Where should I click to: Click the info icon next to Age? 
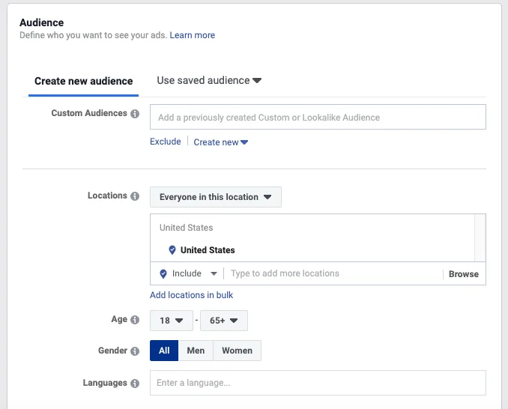coord(135,320)
